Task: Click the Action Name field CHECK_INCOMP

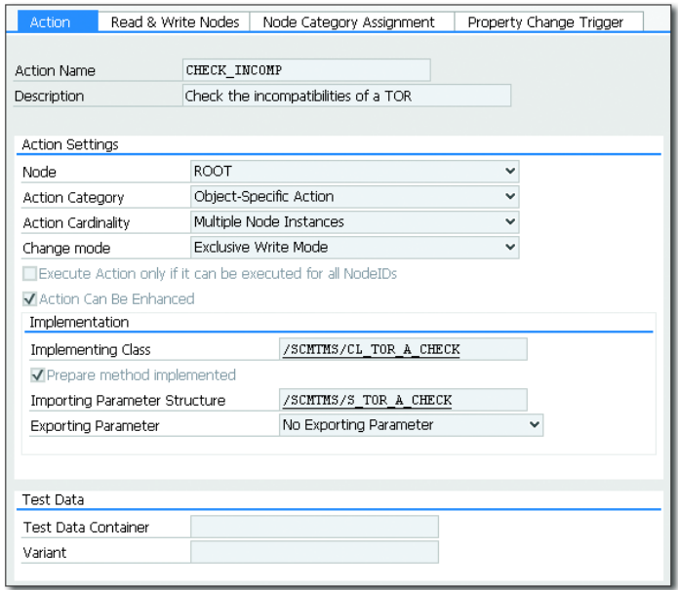Action: (x=305, y=70)
